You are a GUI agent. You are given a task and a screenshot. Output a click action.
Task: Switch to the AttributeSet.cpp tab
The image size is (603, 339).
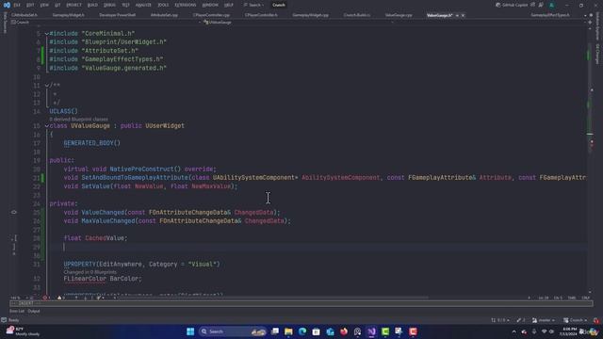tap(164, 15)
